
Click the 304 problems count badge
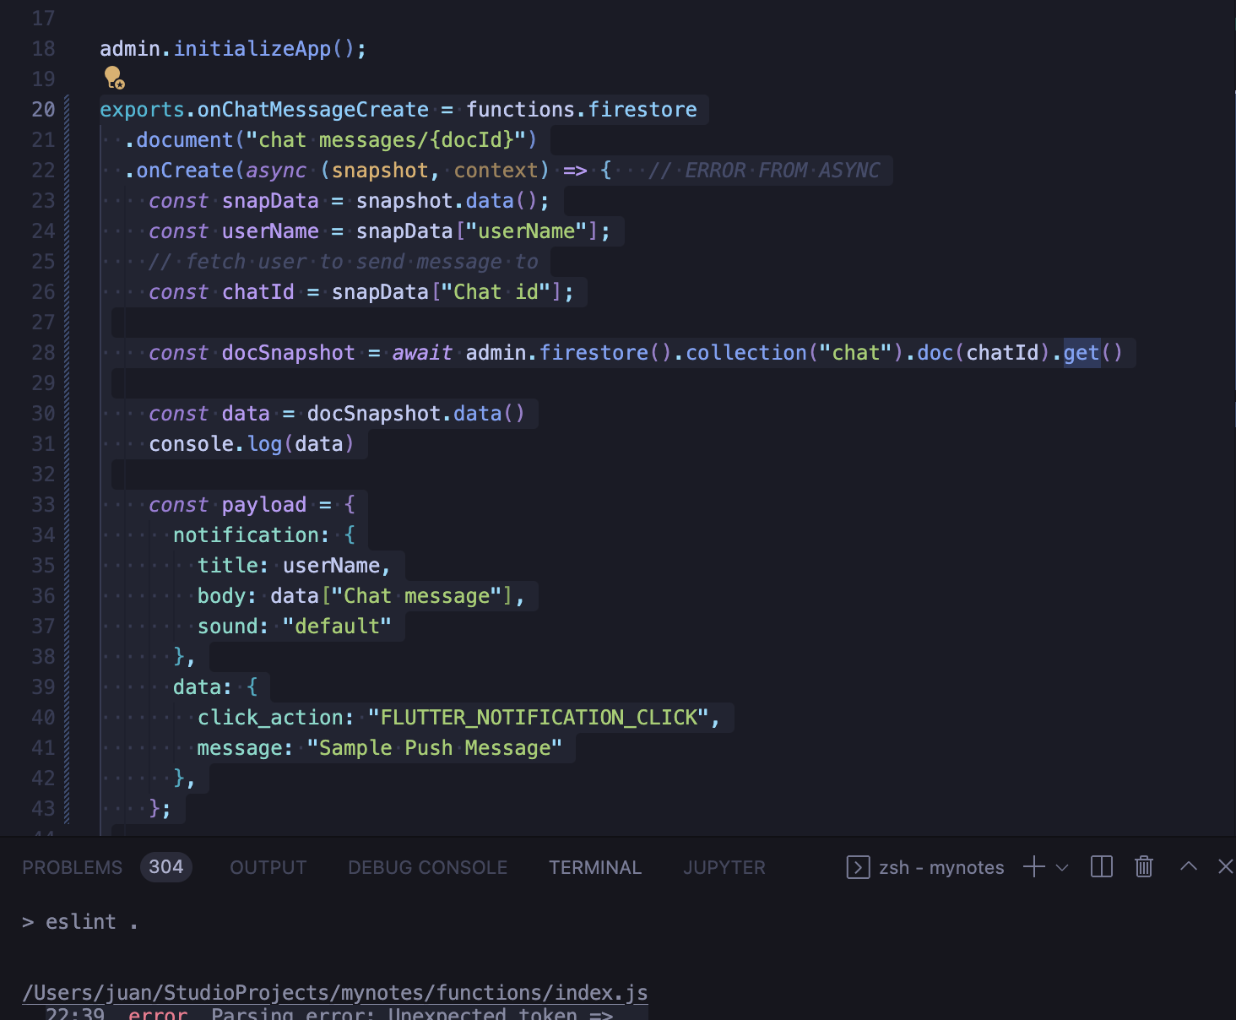[x=166, y=867]
